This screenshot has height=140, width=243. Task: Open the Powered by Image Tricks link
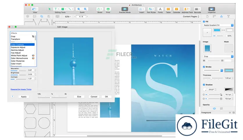click(x=21, y=89)
